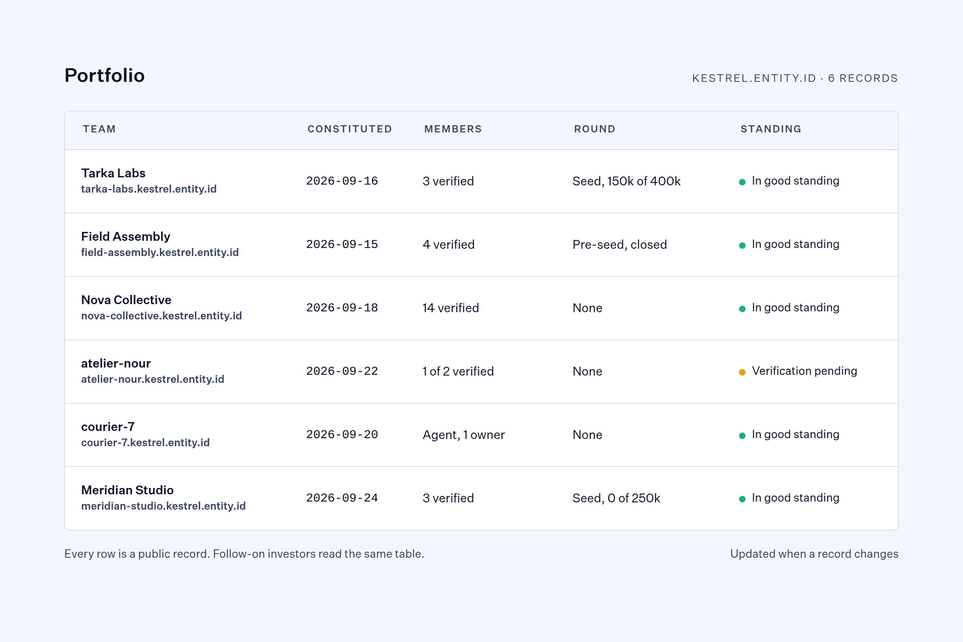Screen dimensions: 963x642
Task: Click the '1 of 2 verified' members cell
Action: pyautogui.click(x=458, y=372)
